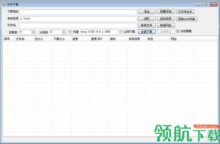This screenshot has height=144, width=220.
Task: Focus the 下载地址 input field
Action: 78,12
